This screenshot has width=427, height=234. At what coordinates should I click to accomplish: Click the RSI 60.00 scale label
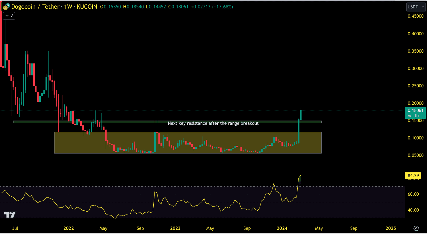413,194
